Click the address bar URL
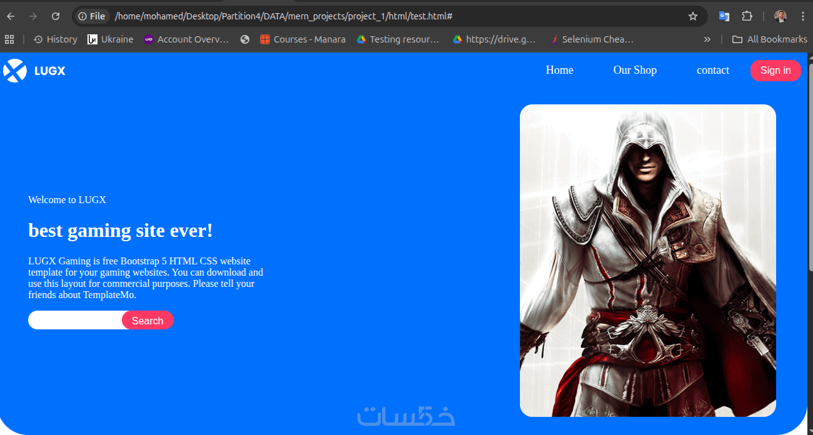This screenshot has width=813, height=435. pyautogui.click(x=284, y=16)
